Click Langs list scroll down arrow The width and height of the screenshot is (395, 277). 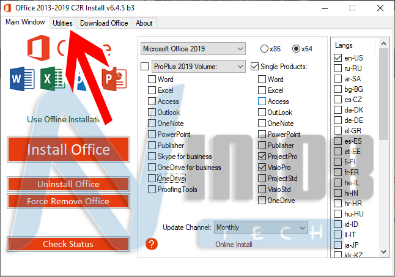pos(383,251)
